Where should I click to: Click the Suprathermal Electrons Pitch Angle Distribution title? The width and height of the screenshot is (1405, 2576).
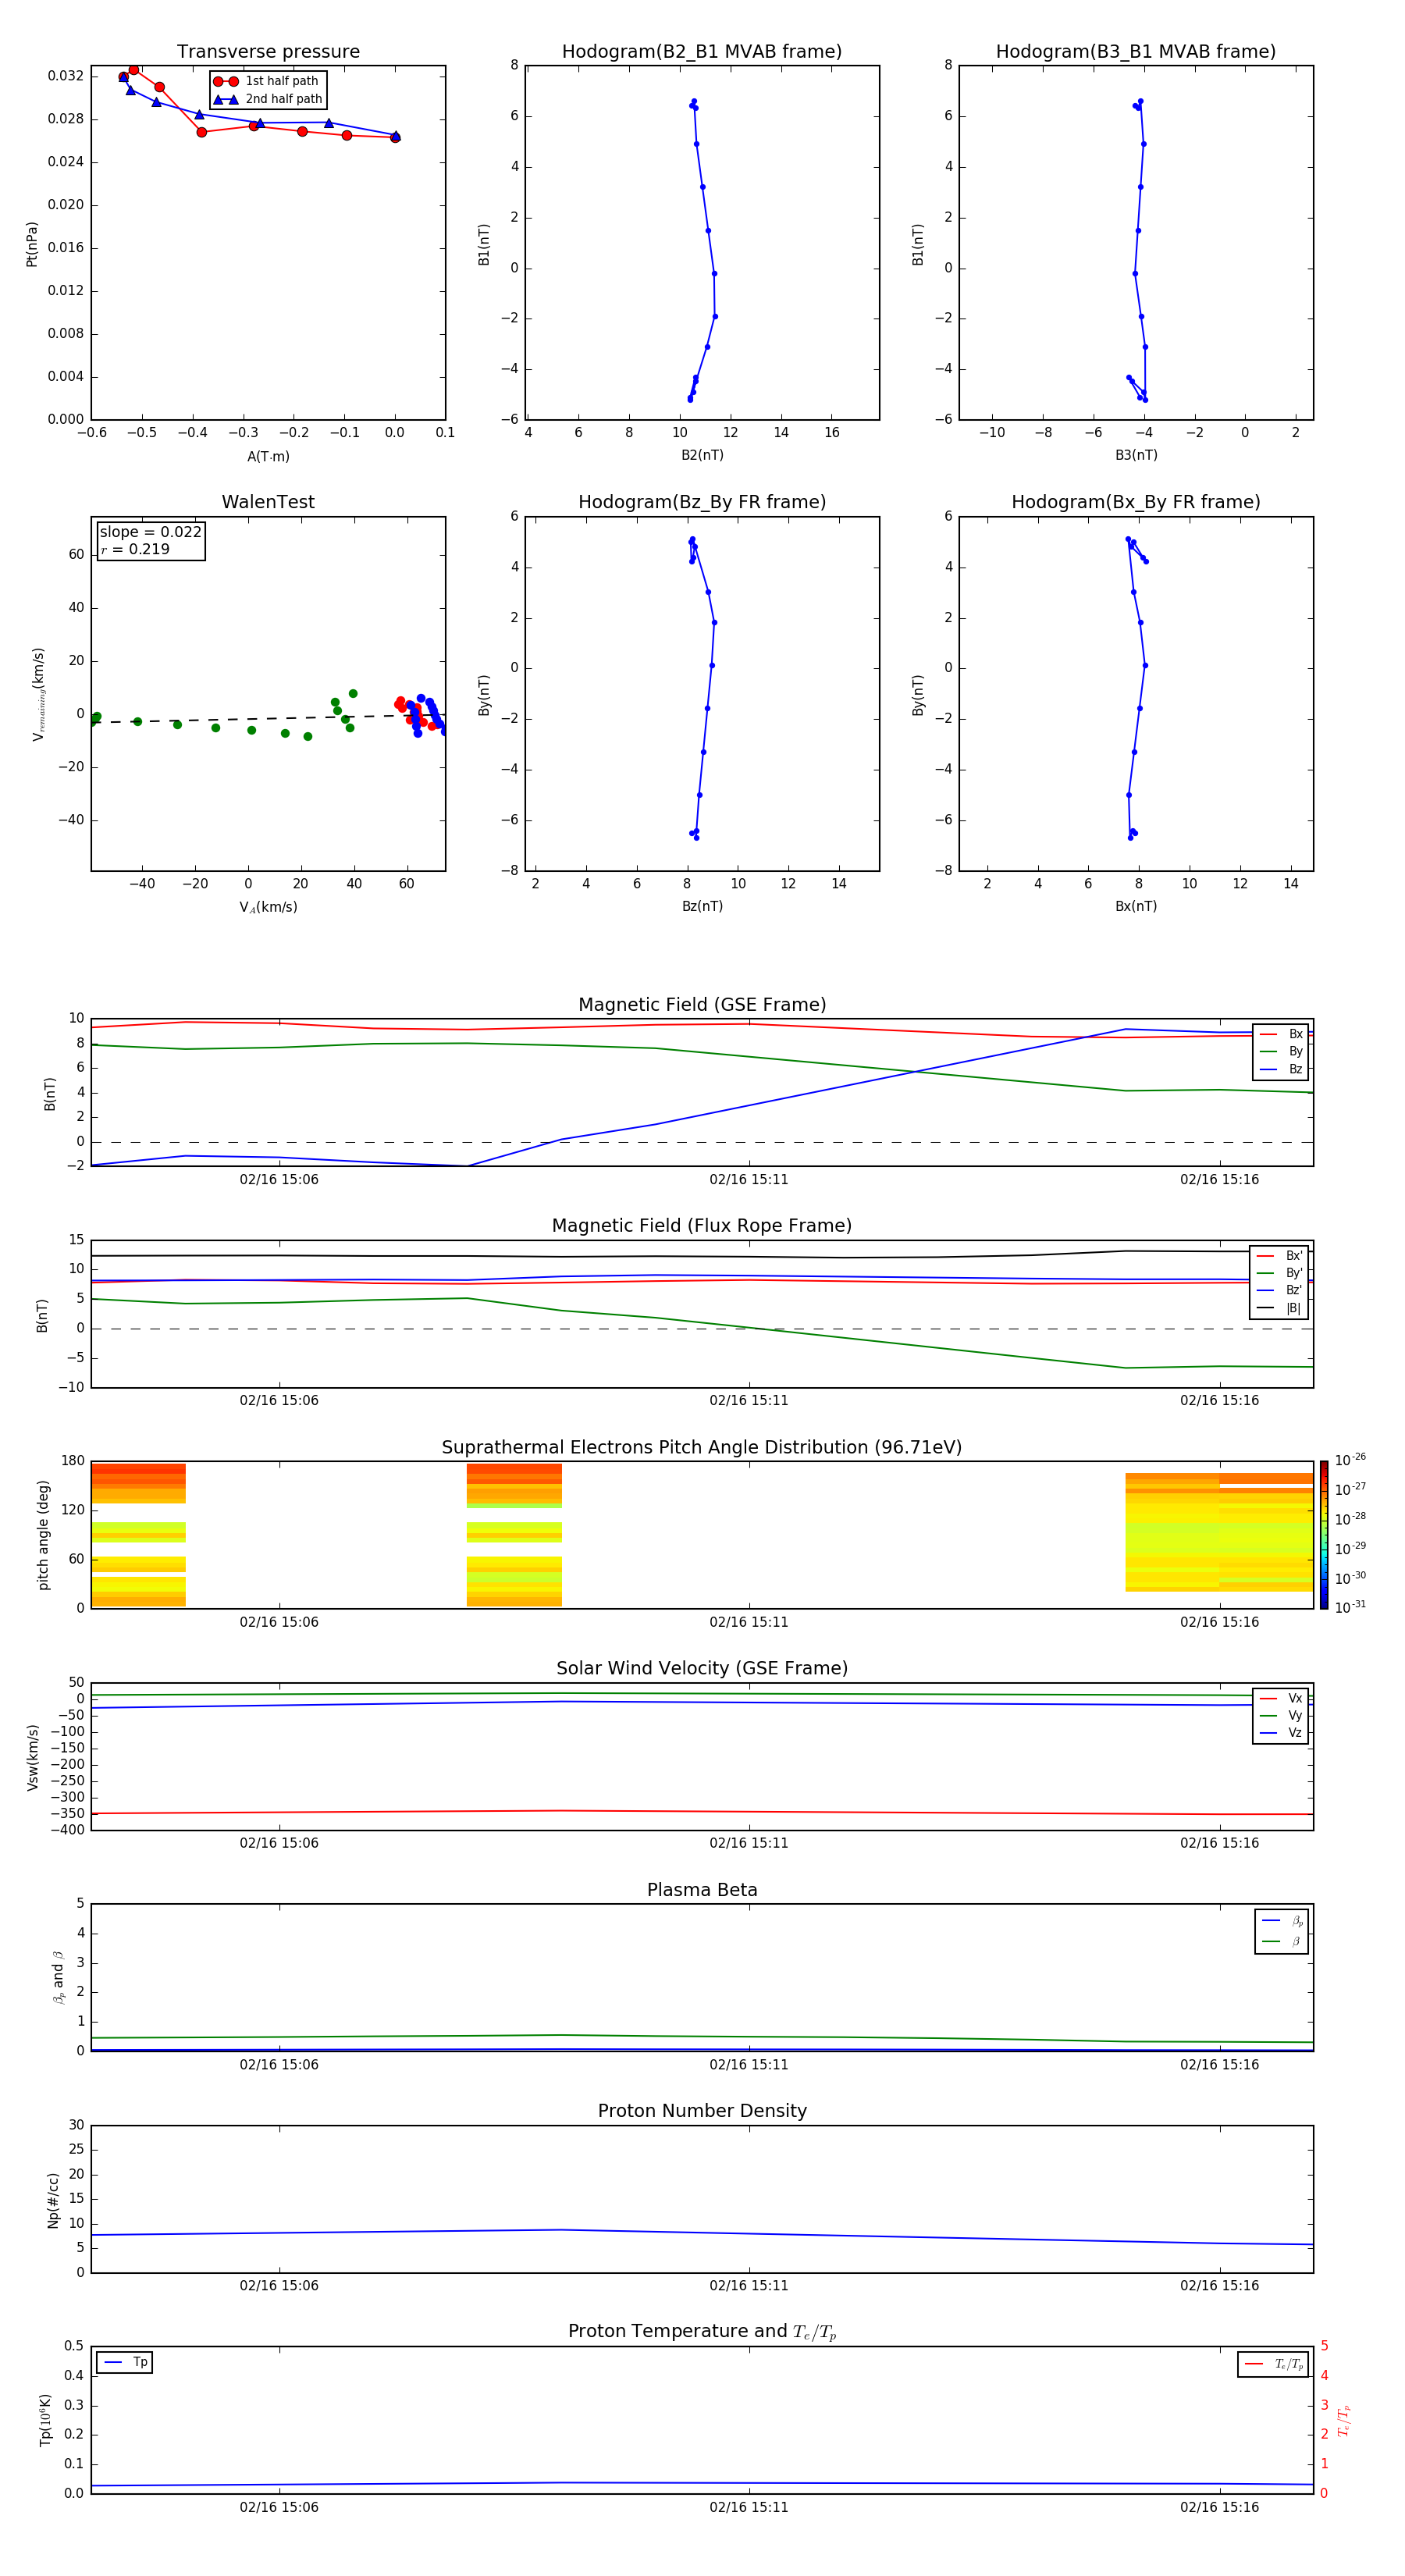click(x=702, y=1447)
